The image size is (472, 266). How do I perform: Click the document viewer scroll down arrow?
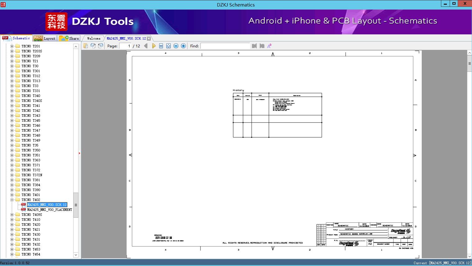470,256
